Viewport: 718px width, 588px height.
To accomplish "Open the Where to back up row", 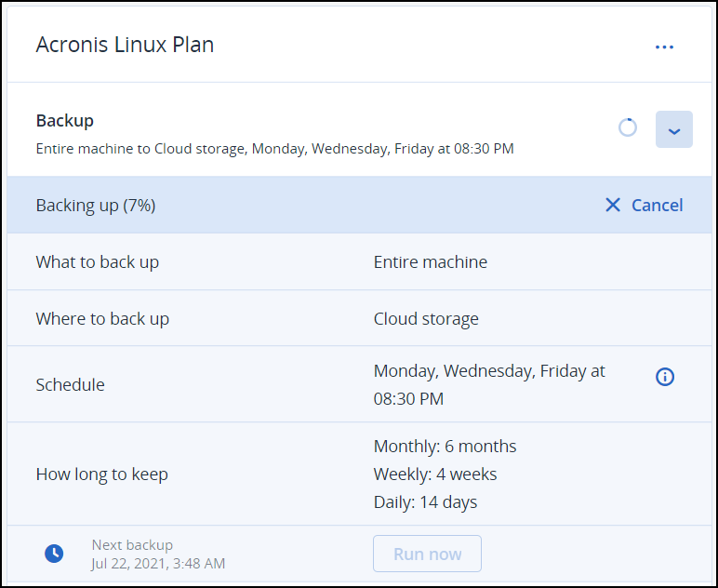I will [359, 318].
